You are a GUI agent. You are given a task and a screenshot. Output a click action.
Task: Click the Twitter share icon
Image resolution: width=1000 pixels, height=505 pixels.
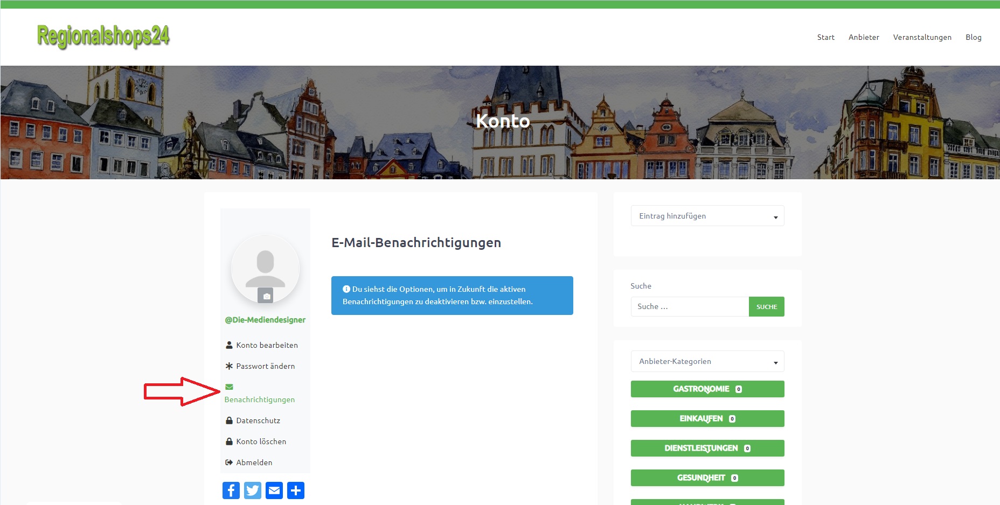[x=253, y=490]
